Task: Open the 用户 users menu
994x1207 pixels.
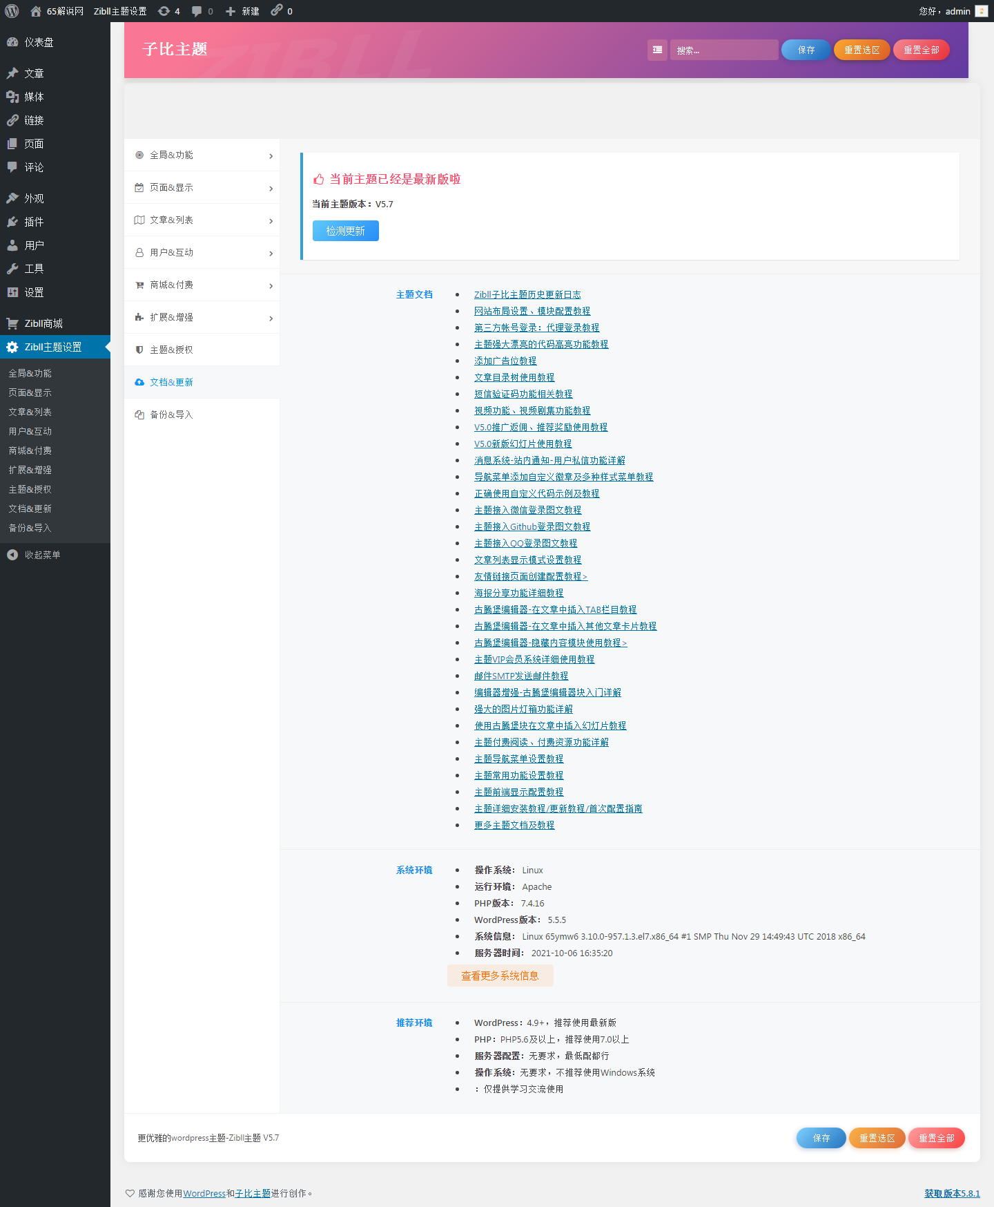Action: [x=55, y=245]
